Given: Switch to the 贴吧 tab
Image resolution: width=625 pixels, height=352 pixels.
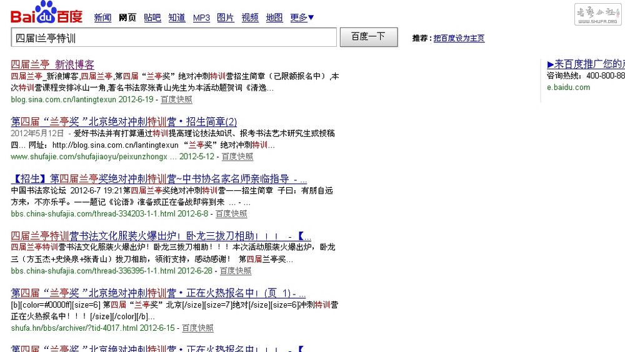Looking at the screenshot, I should pos(152,18).
